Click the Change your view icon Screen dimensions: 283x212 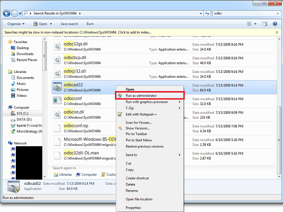pos(249,24)
